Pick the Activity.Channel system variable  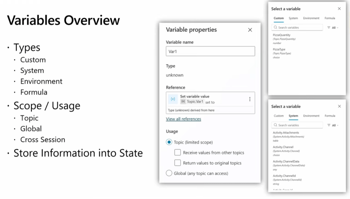click(x=283, y=147)
